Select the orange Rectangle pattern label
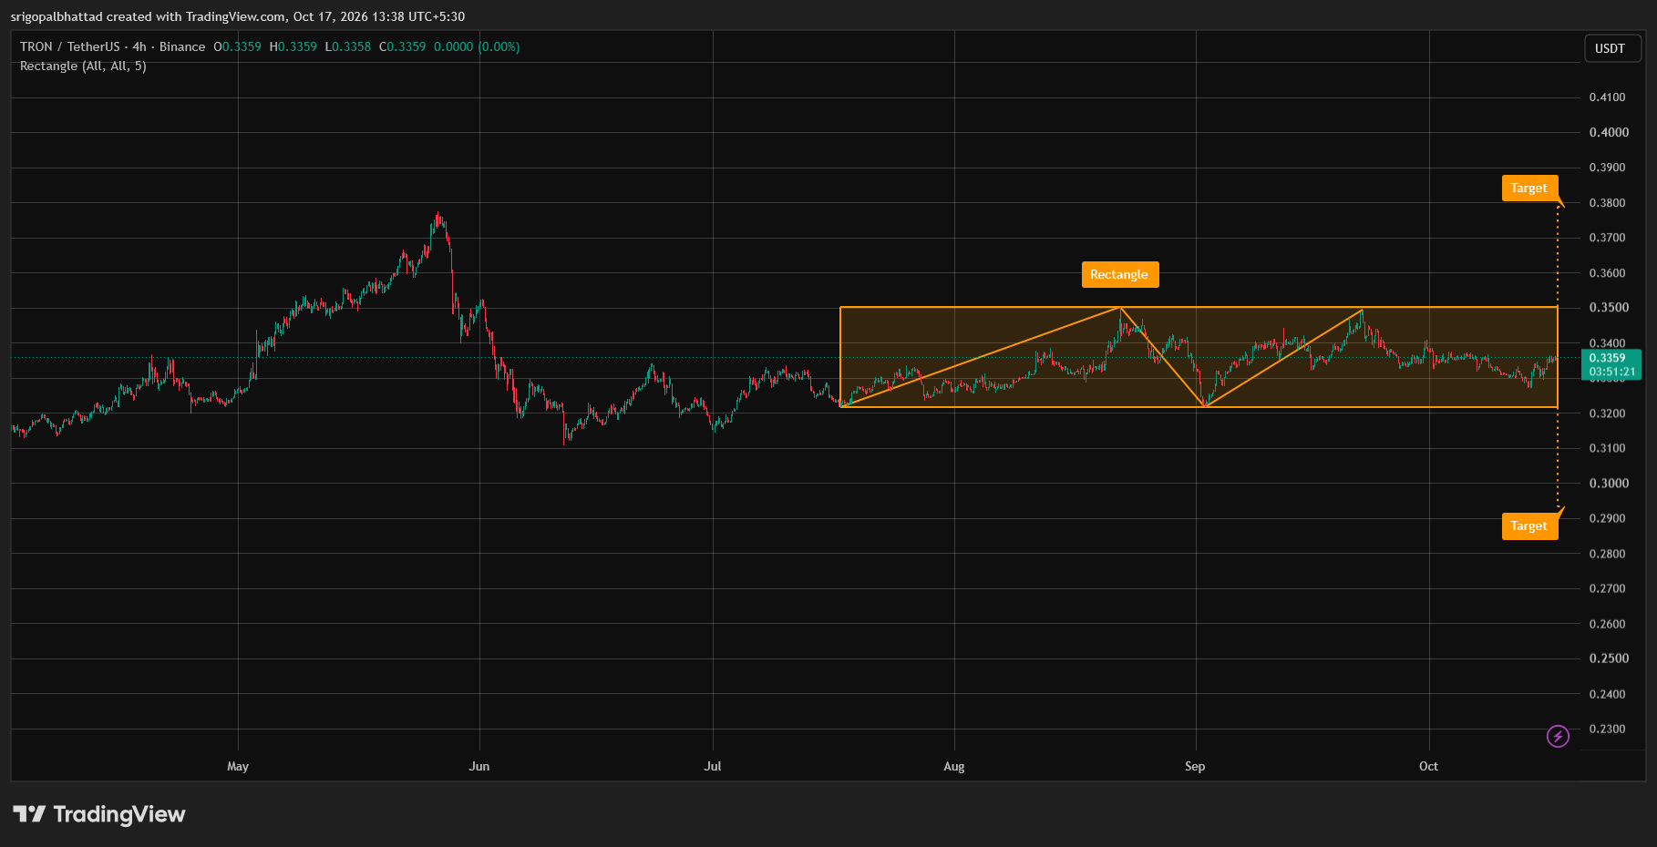The image size is (1657, 847). [1120, 274]
